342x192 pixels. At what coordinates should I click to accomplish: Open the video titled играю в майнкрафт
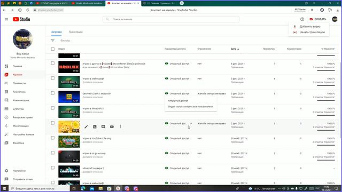93,78
